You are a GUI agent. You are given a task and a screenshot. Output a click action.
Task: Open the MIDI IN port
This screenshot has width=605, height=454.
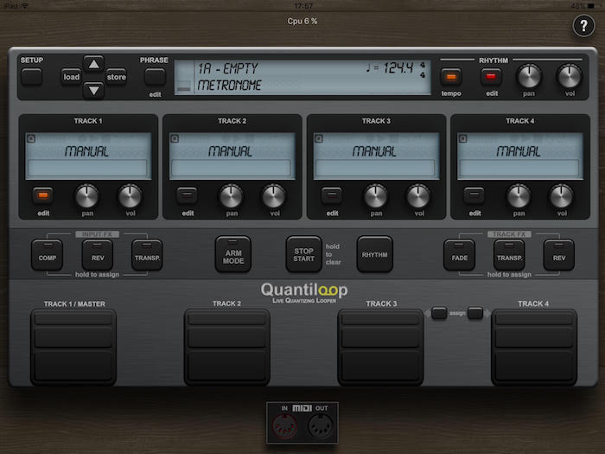click(284, 426)
